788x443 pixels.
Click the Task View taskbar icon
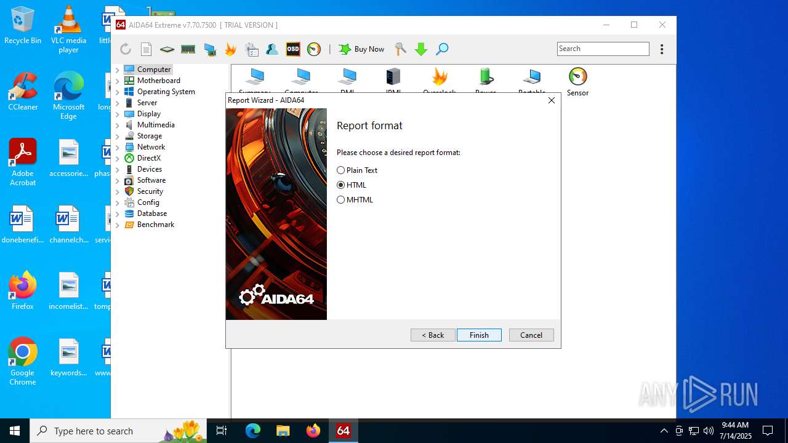click(222, 431)
